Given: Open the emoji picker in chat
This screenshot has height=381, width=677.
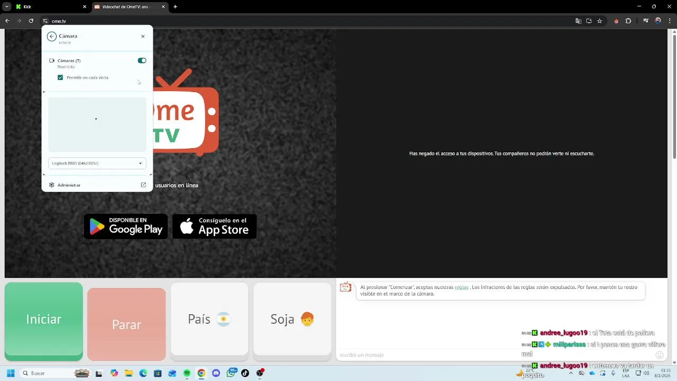Looking at the screenshot, I should [659, 355].
